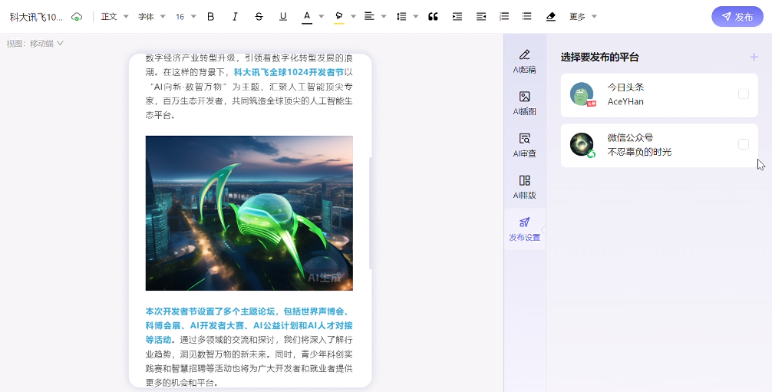
Task: Open the AI审查 review panel
Action: click(x=524, y=145)
